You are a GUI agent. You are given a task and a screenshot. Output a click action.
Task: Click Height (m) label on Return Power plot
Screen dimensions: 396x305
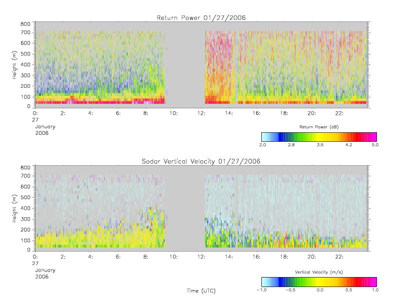pyautogui.click(x=15, y=65)
